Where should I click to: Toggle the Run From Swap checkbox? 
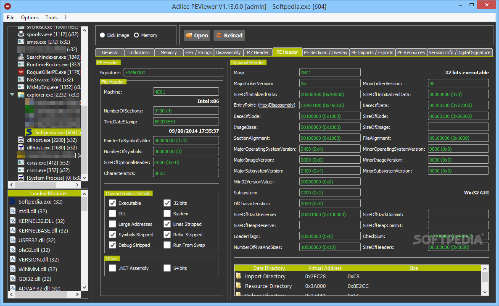pyautogui.click(x=167, y=245)
